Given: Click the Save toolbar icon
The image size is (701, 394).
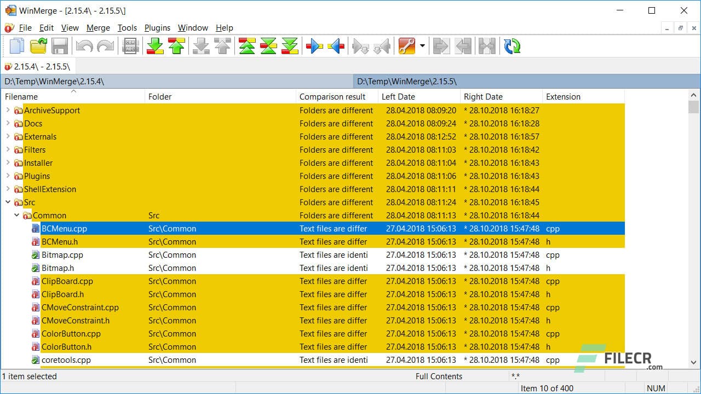Looking at the screenshot, I should pos(60,46).
